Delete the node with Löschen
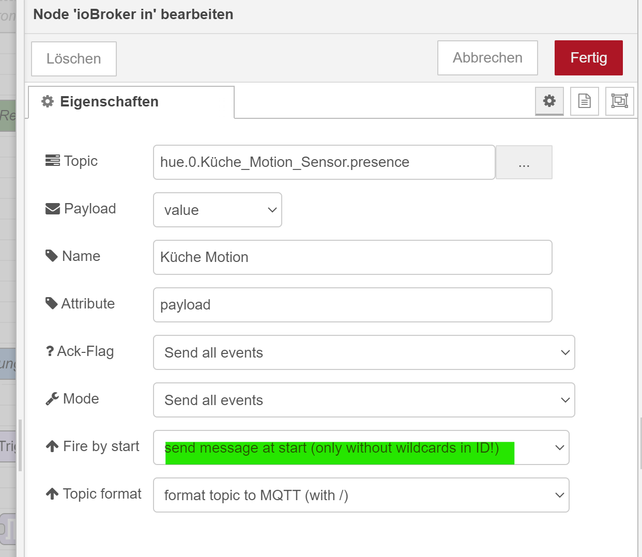Viewport: 642px width, 557px height. (x=74, y=59)
